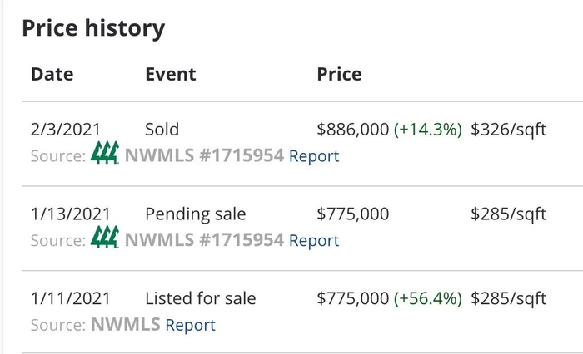Click the Price column header
Viewport: 583px width, 354px height.
point(339,74)
